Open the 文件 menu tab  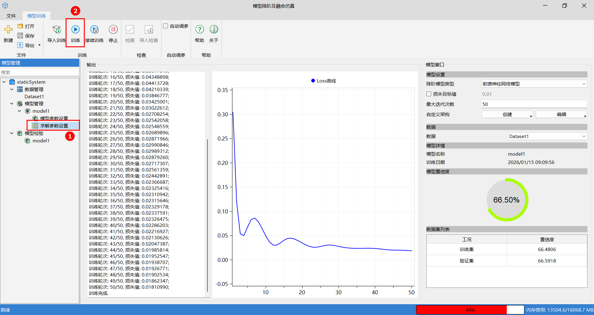tap(11, 16)
